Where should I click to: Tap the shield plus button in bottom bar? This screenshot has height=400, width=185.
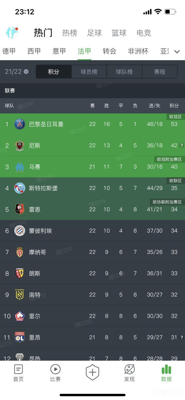click(92, 372)
